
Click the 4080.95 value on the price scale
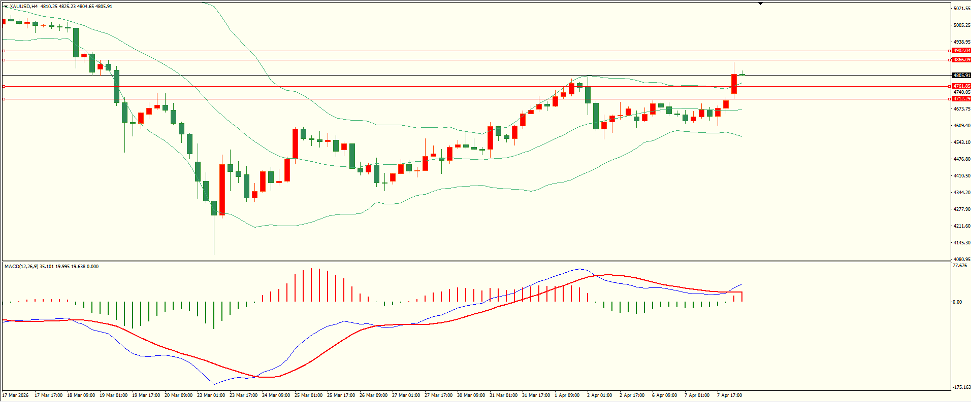click(x=961, y=260)
